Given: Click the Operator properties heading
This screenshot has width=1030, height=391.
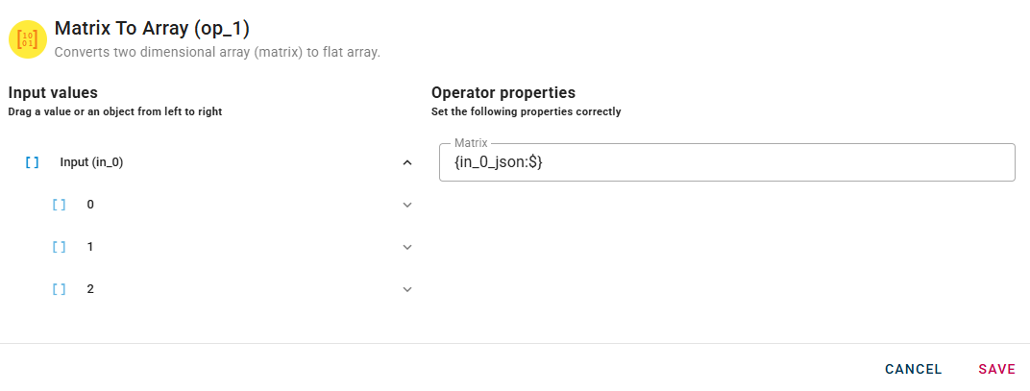Looking at the screenshot, I should point(503,93).
